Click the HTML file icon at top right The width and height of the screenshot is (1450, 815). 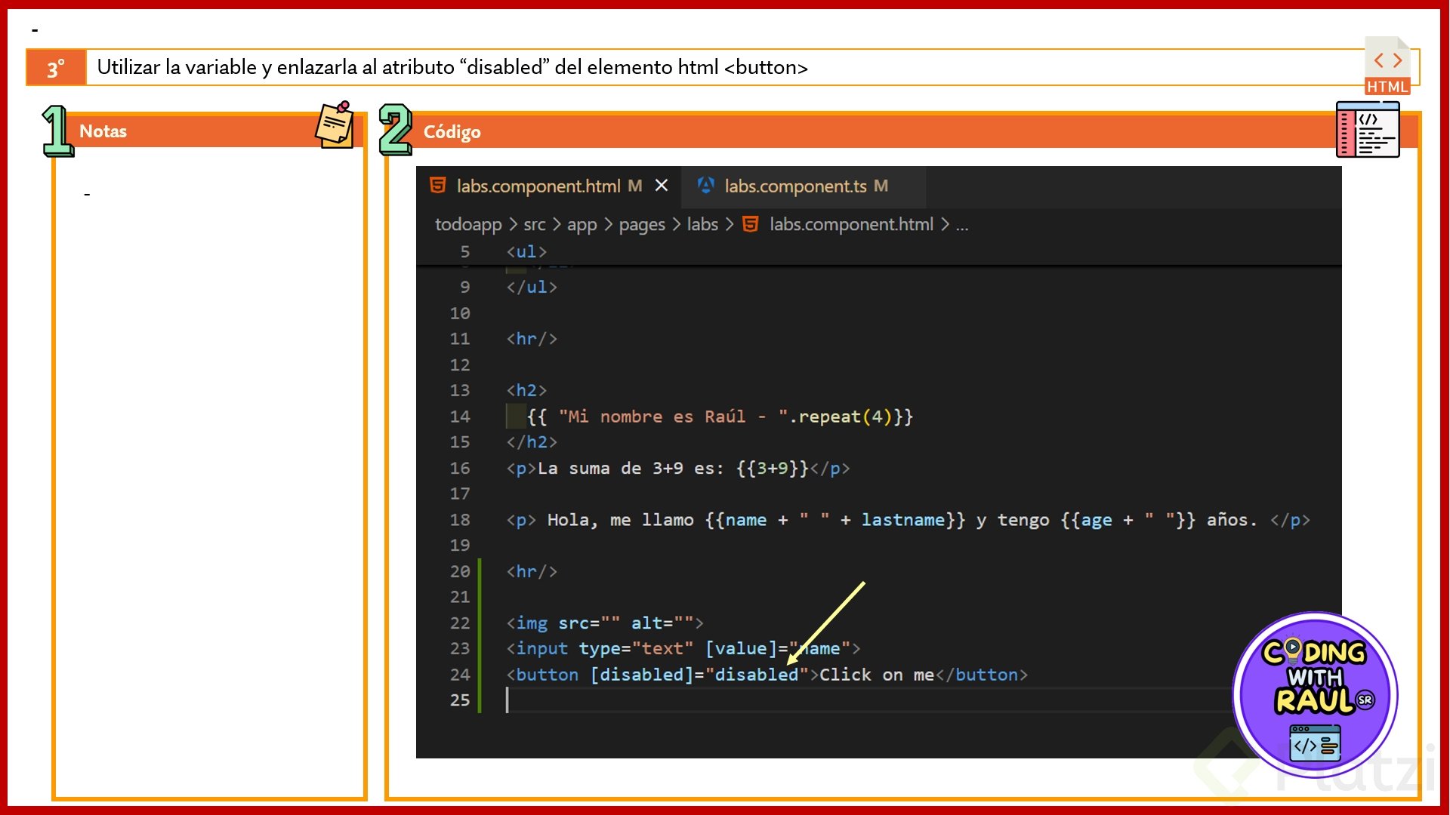point(1387,66)
